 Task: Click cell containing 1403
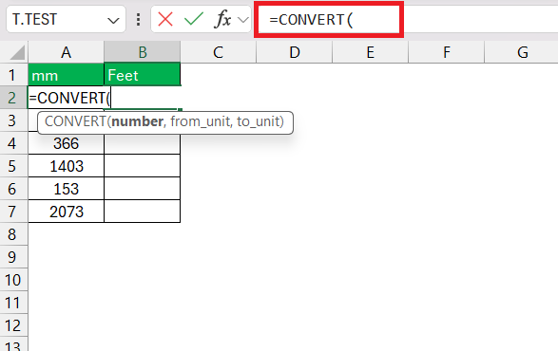click(66, 166)
